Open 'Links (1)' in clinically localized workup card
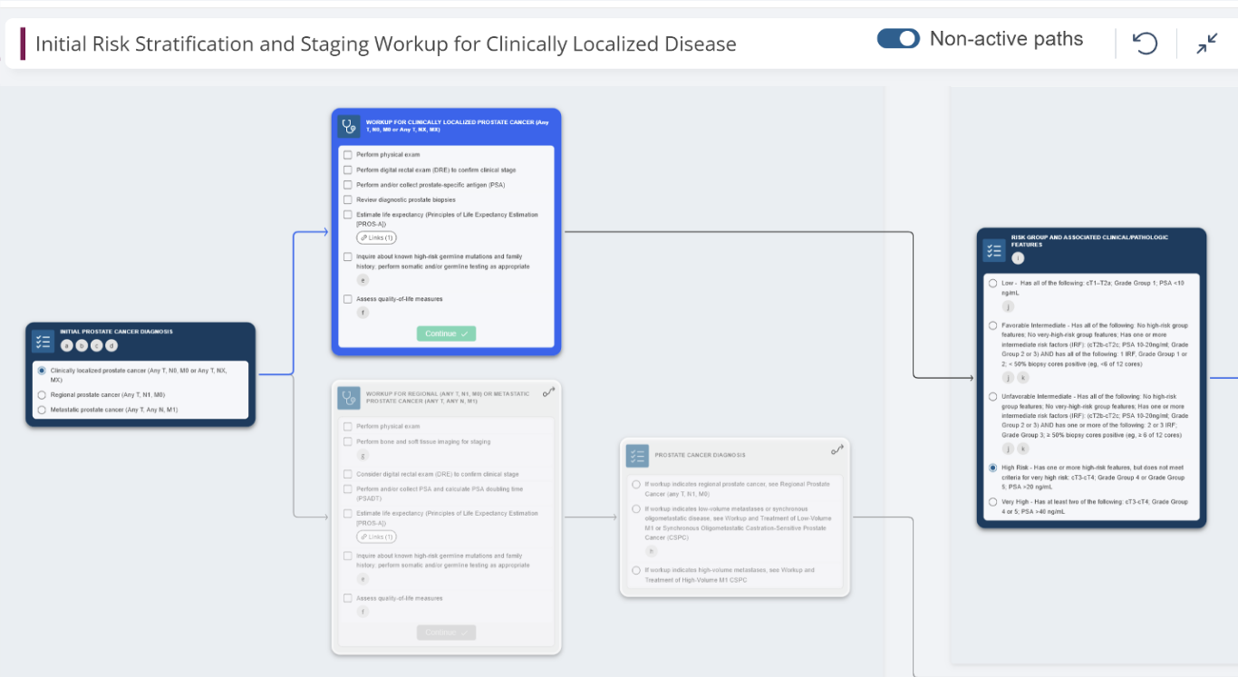This screenshot has height=677, width=1238. 376,237
